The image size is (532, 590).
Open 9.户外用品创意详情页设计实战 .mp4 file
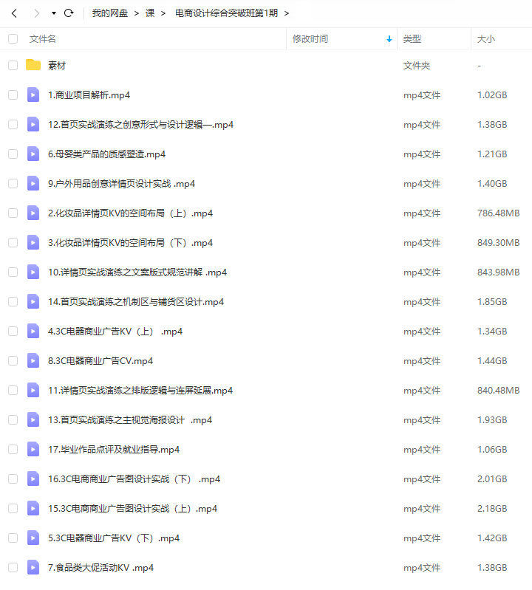[x=121, y=184]
